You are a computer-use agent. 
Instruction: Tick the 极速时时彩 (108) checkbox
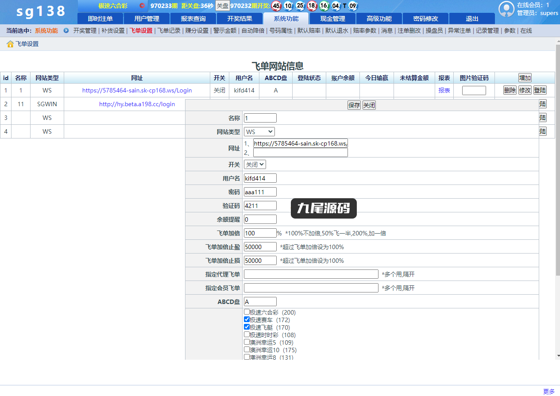(x=247, y=334)
